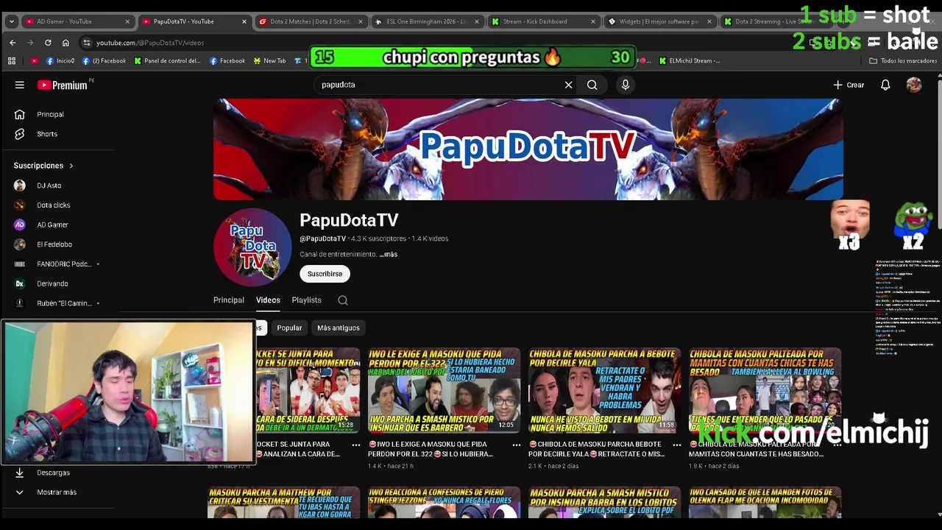Open the IWO CANSADO DE QUE LE MANDEN thumbnail
Viewport: 942px width, 530px height.
click(765, 502)
